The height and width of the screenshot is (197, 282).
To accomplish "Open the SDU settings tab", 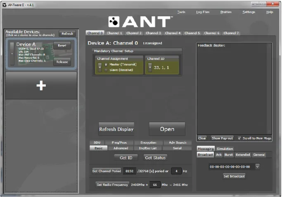I will click(97, 142).
